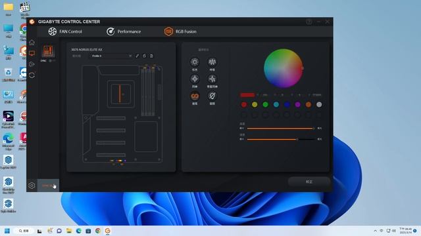The width and height of the screenshot is (421, 236).
Task: Open the yellow folder desktop icon
Action: (x=9, y=9)
